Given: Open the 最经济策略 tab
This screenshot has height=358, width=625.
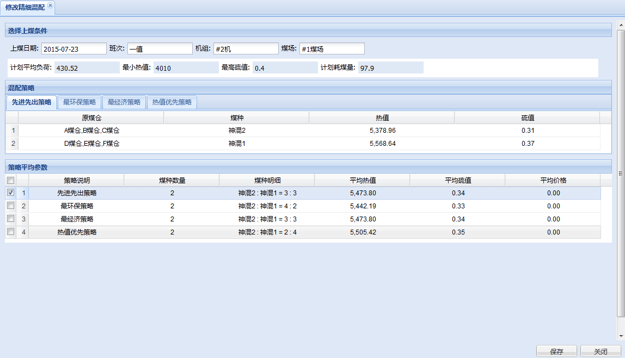Looking at the screenshot, I should point(124,102).
